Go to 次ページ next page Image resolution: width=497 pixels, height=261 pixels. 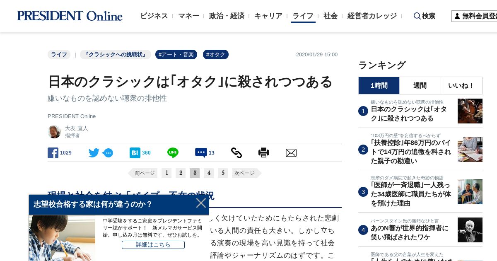[246, 173]
